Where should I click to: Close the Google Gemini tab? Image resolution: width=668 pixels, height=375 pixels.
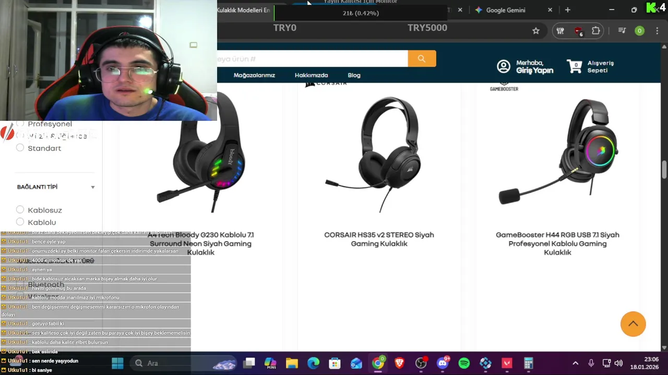point(550,10)
